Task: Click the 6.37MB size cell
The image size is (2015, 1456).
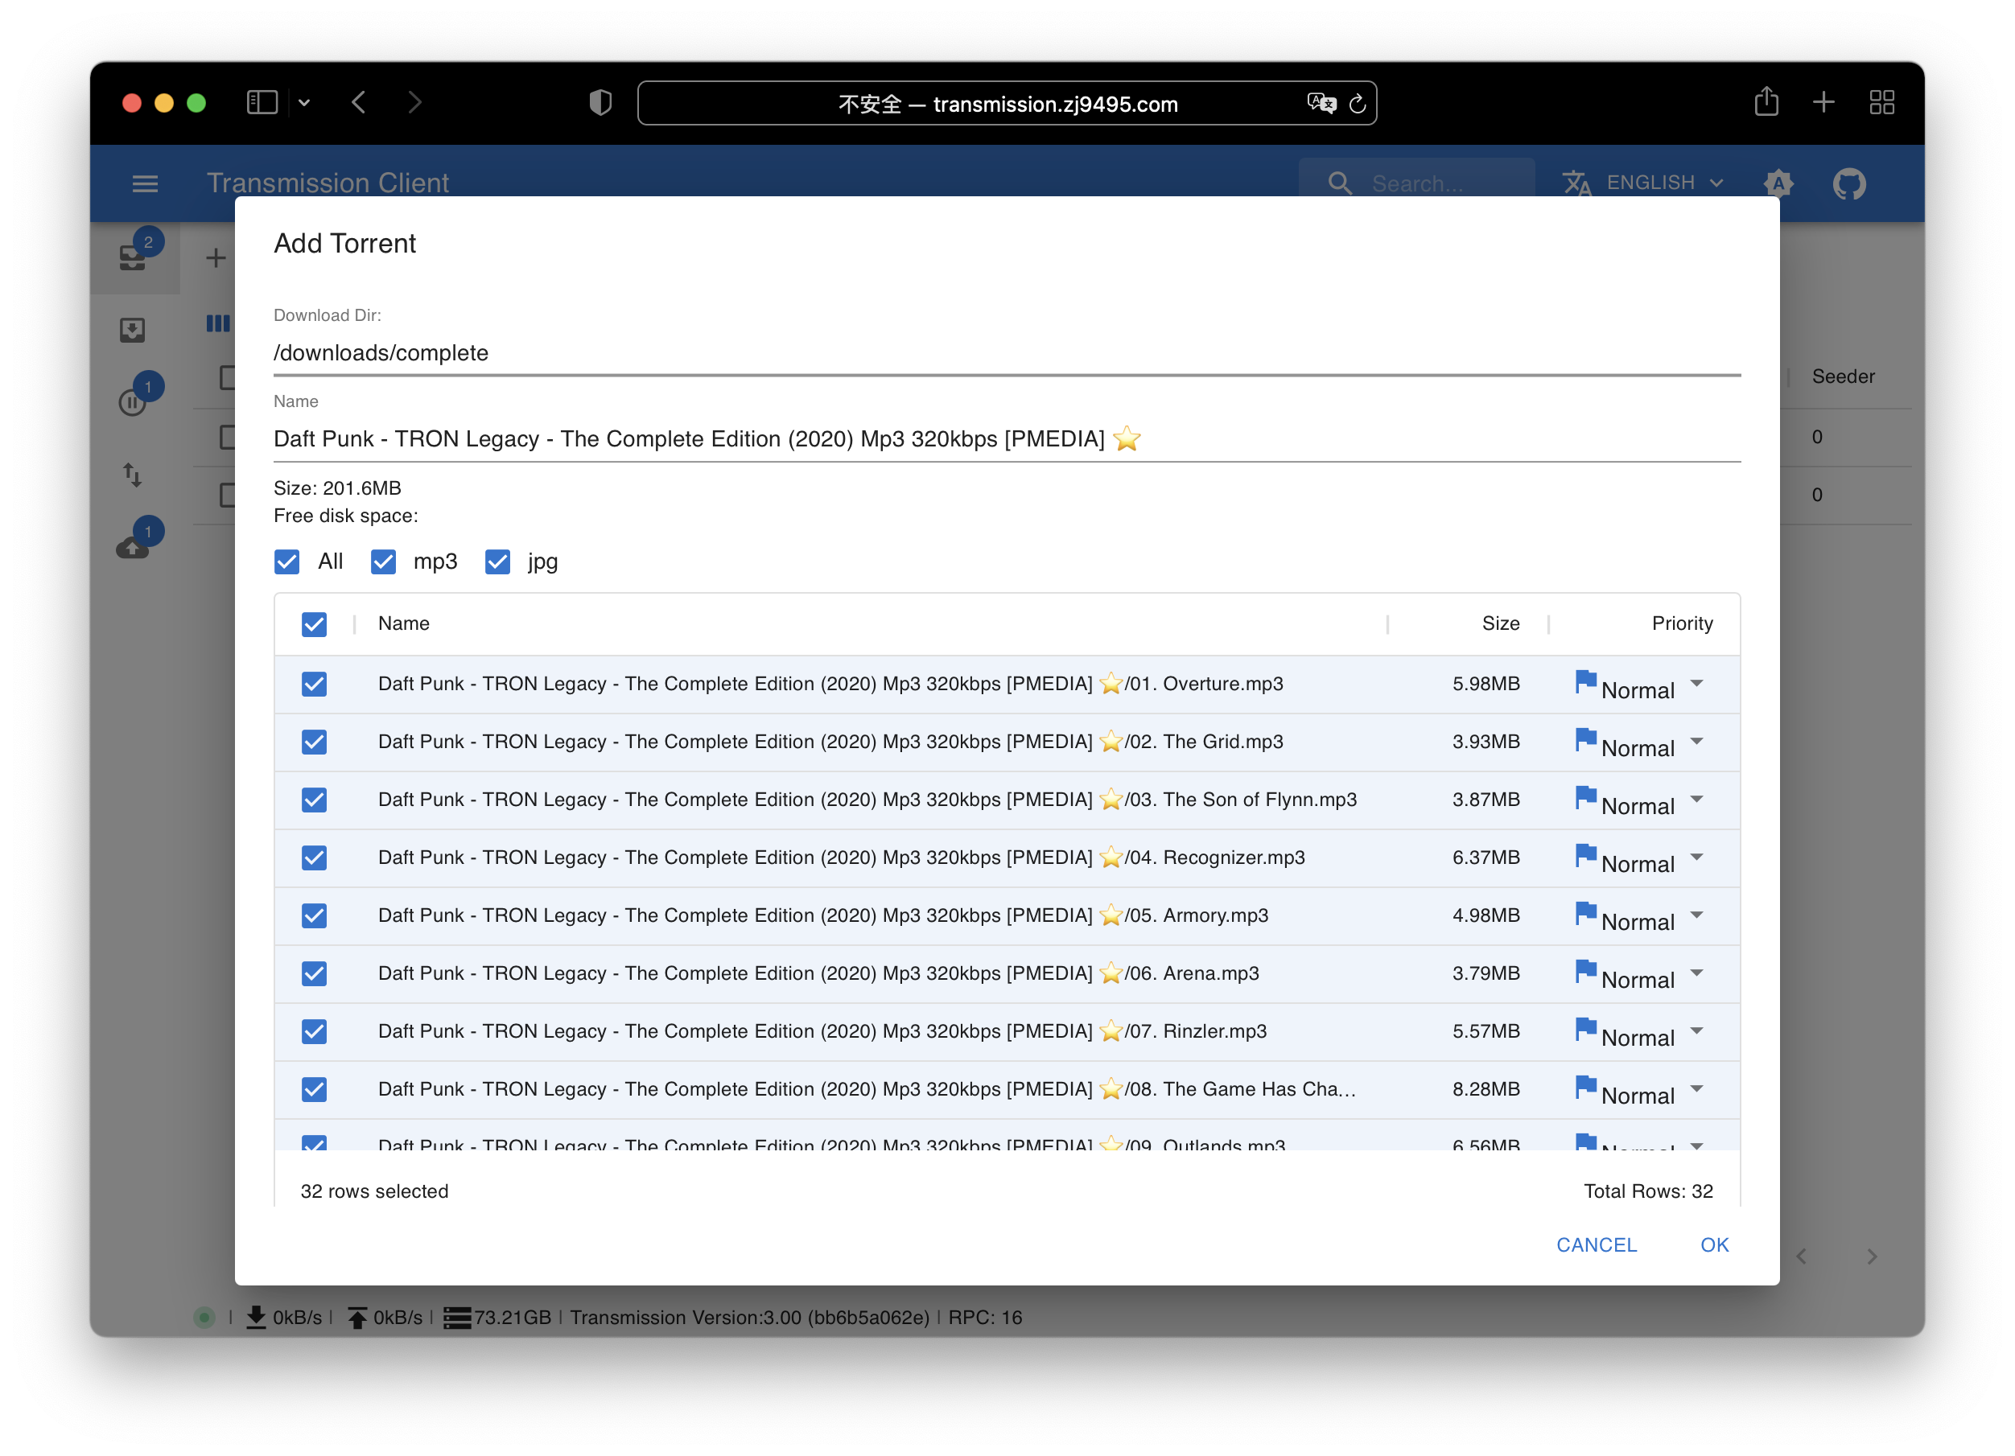Action: point(1485,858)
